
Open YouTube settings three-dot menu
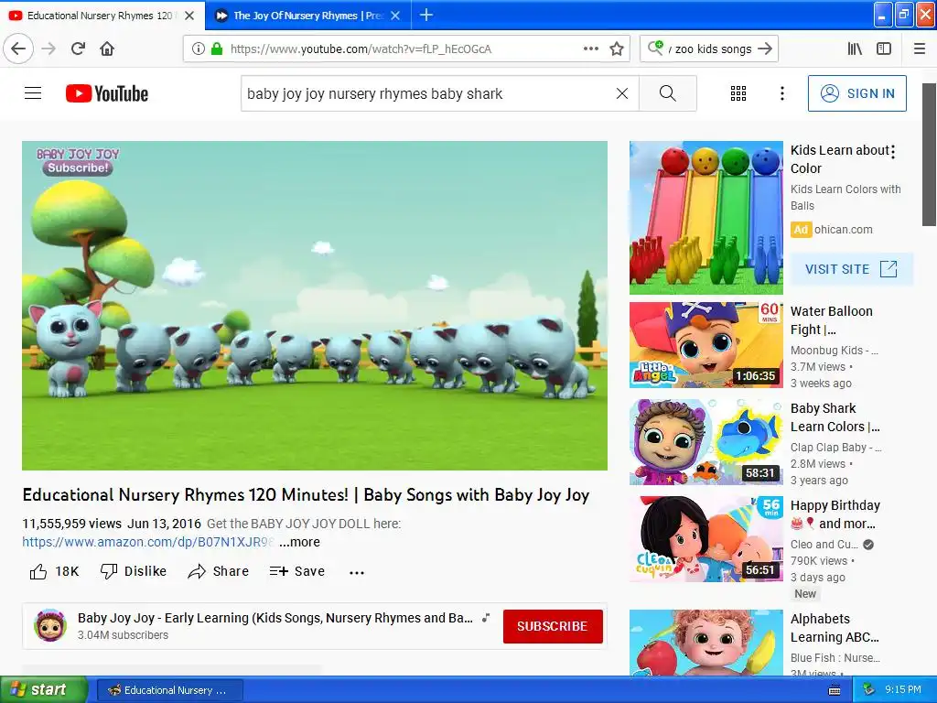click(782, 93)
